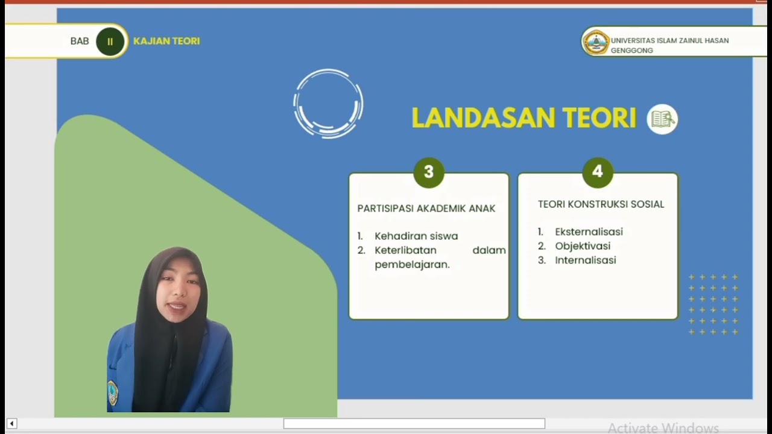Click the book icon beside Landasan Teori

tap(662, 119)
